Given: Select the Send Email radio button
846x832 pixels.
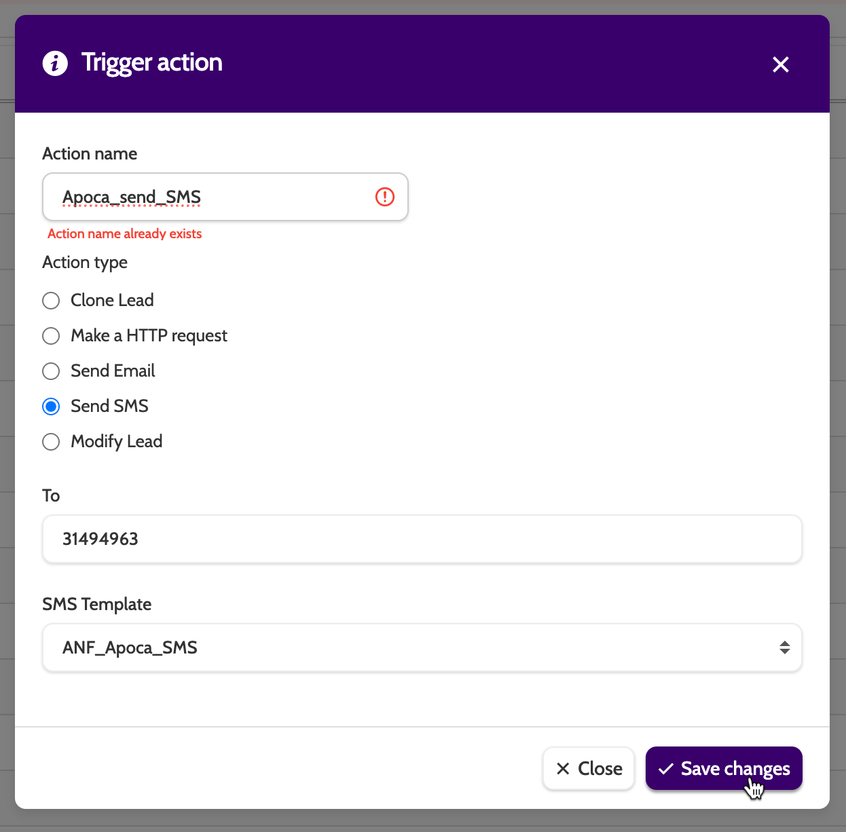Looking at the screenshot, I should pos(51,371).
